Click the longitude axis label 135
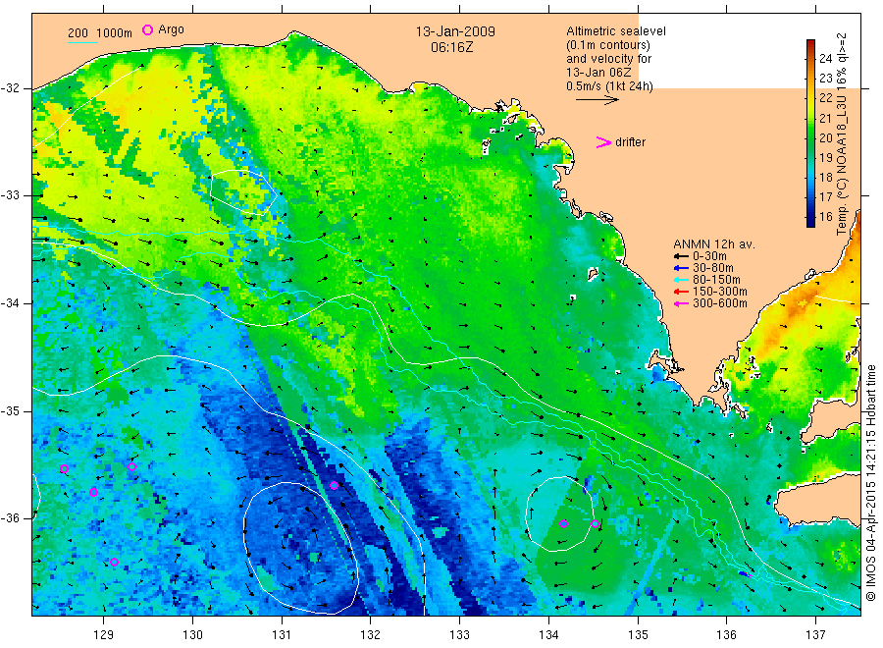 click(638, 635)
